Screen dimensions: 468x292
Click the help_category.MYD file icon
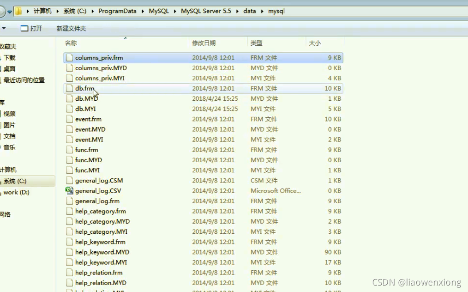click(x=70, y=221)
